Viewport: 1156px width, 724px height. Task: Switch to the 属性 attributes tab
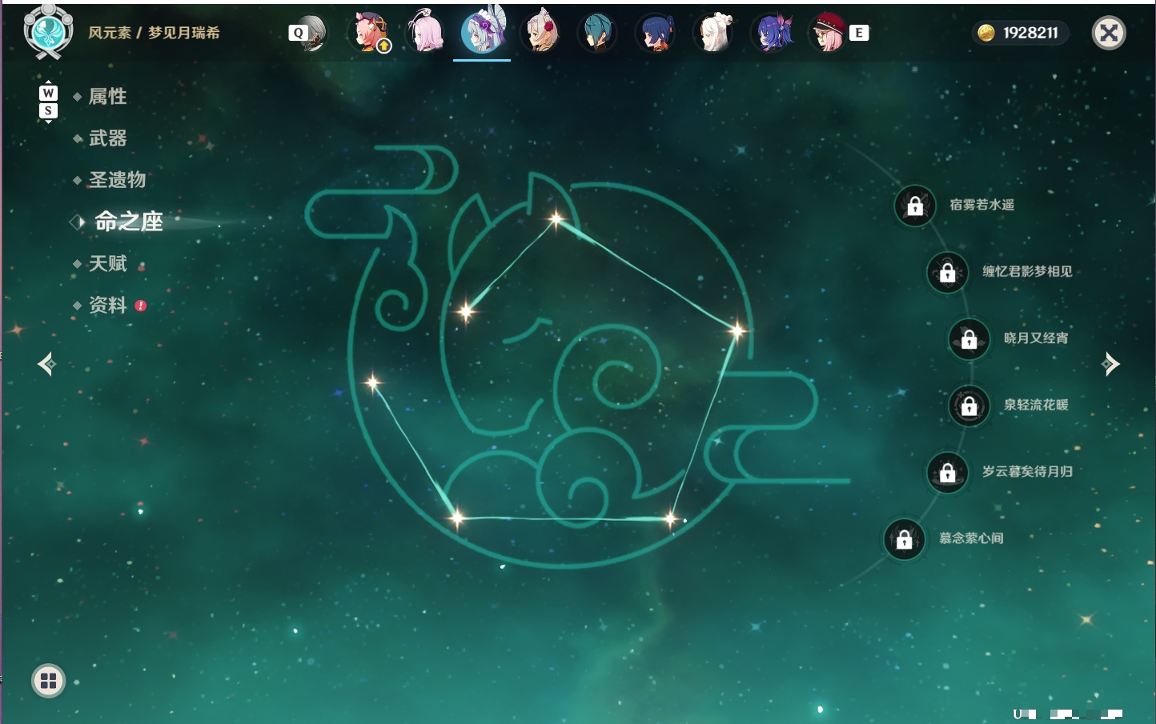(x=107, y=97)
